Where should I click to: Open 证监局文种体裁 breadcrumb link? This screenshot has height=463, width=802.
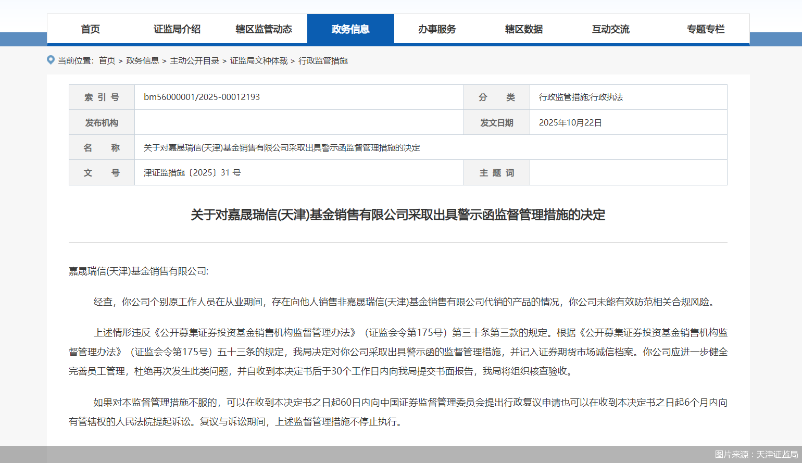coord(259,61)
